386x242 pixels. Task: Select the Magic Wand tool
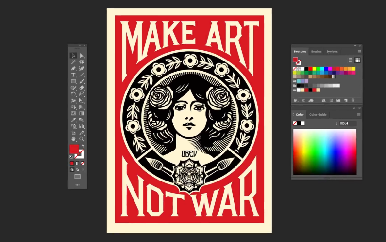(73, 62)
